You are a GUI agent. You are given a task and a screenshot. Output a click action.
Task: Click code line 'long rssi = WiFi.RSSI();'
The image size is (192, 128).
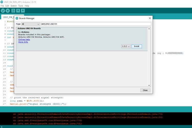(x=27, y=101)
